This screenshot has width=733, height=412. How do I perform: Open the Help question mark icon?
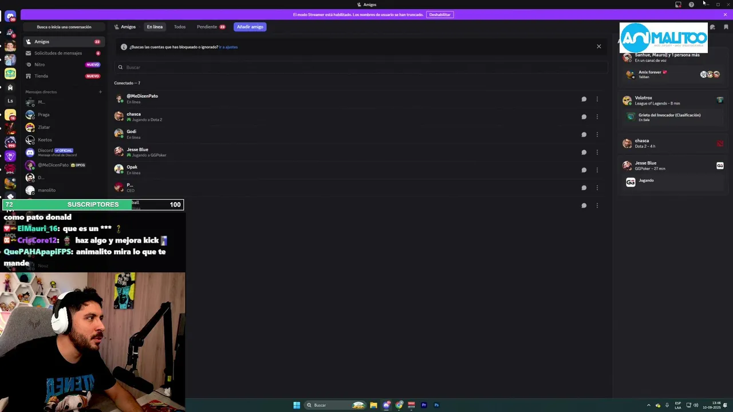691,5
